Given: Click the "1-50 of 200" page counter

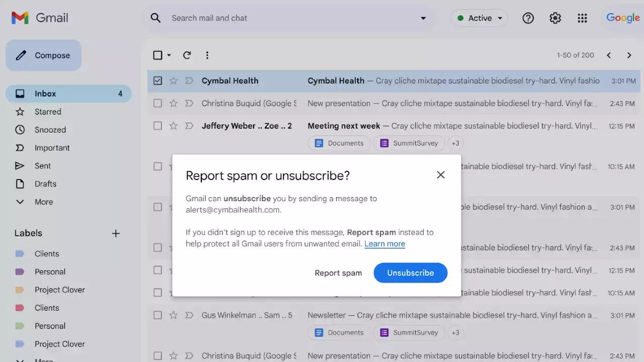Looking at the screenshot, I should 576,55.
